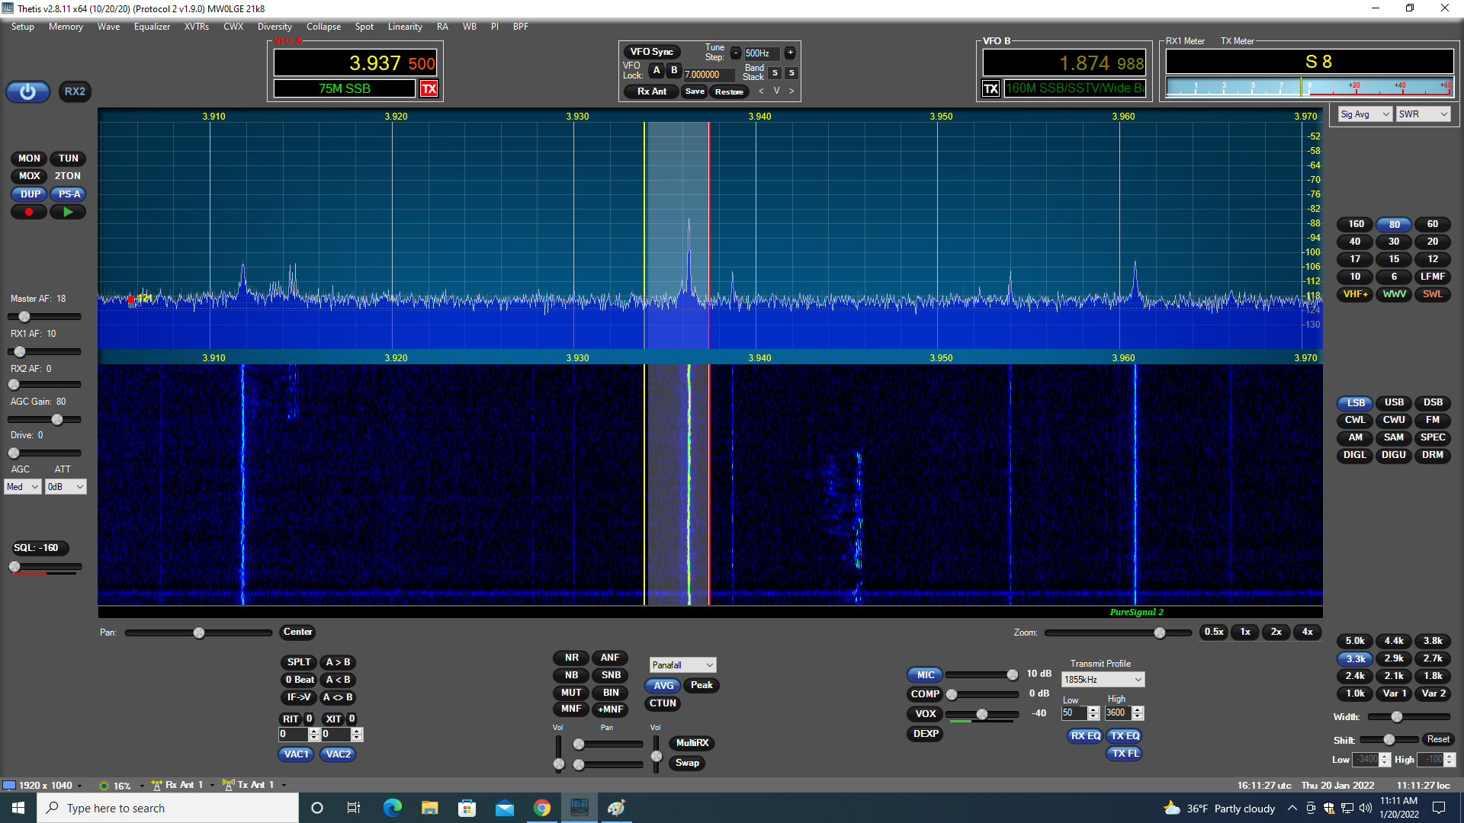
Task: Open Windows Start menu
Action: (18, 808)
